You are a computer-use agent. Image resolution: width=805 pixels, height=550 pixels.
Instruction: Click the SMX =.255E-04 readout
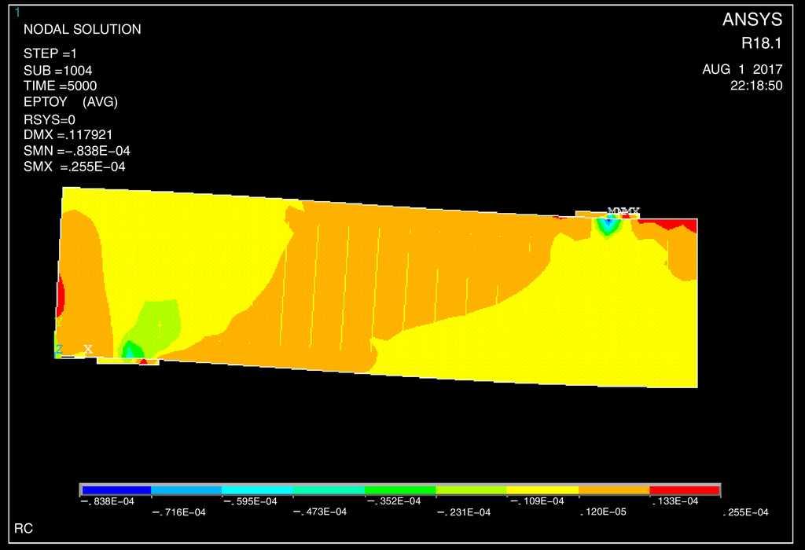[x=75, y=167]
